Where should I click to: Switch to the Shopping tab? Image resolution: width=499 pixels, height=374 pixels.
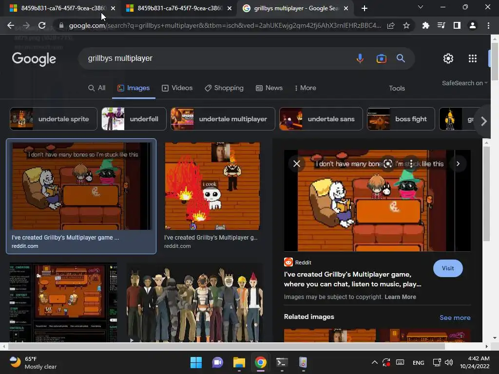pyautogui.click(x=224, y=88)
